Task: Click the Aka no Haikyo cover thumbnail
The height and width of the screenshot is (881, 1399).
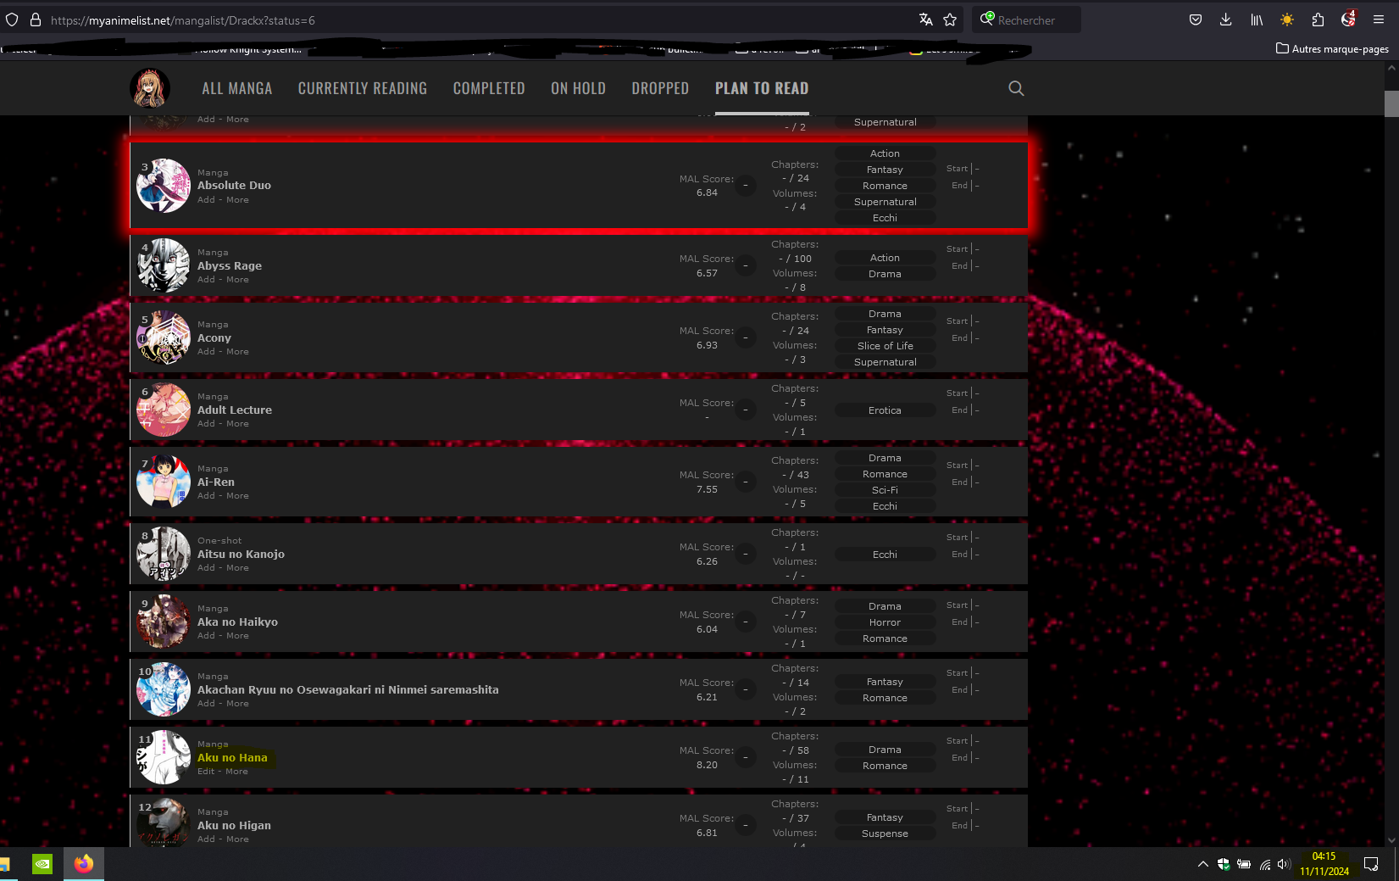Action: pyautogui.click(x=164, y=622)
